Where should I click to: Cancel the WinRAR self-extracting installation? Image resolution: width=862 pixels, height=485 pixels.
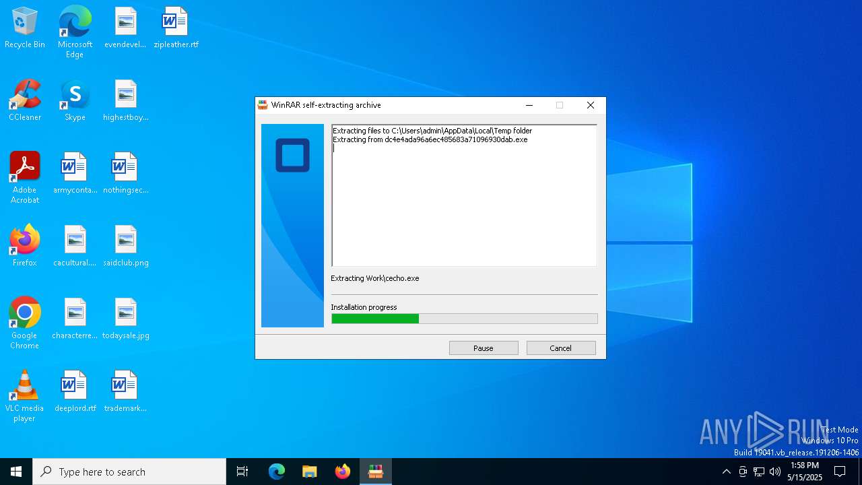[561, 348]
